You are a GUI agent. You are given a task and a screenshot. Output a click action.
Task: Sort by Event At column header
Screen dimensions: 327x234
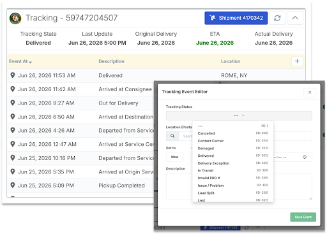click(x=20, y=61)
